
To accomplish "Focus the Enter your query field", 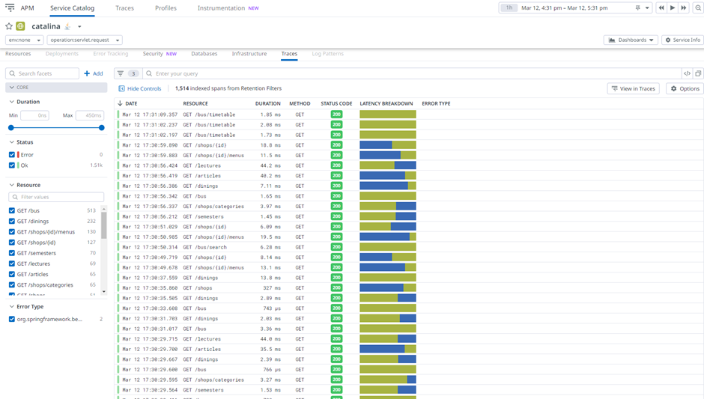I will pos(412,73).
